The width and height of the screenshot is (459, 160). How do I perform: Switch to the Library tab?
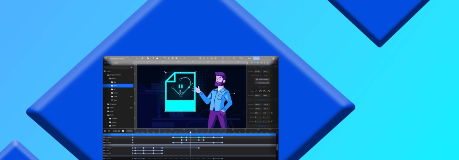(116, 63)
